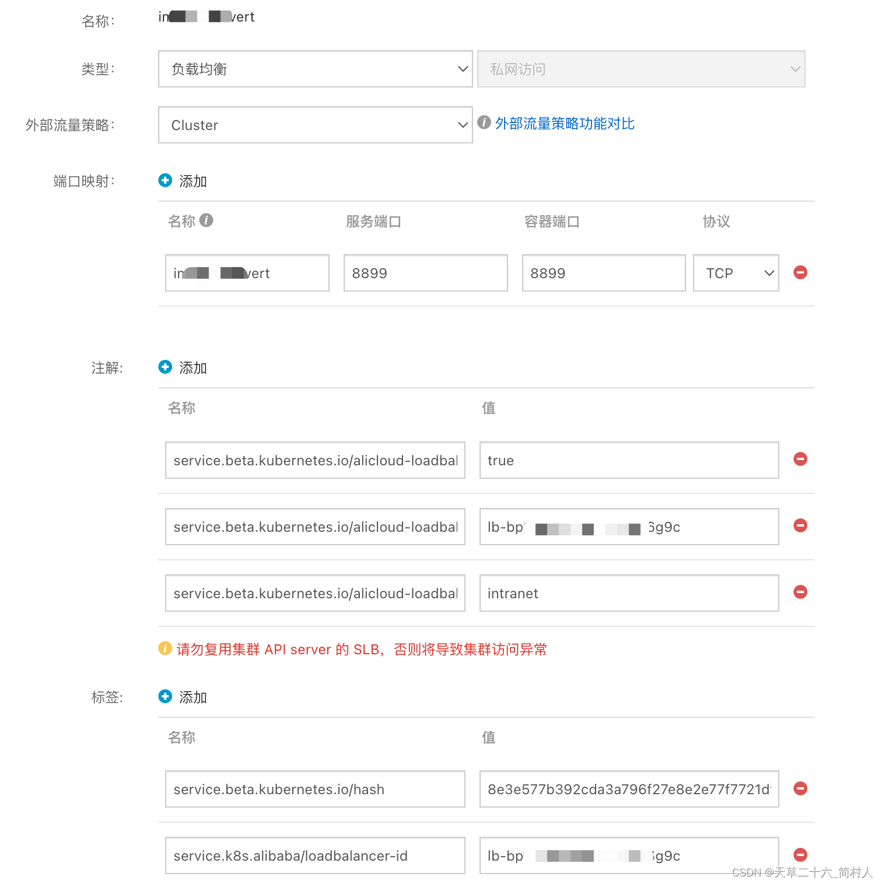Delete the annotation row with lb-bp value
Image resolution: width=882 pixels, height=884 pixels.
pos(800,525)
